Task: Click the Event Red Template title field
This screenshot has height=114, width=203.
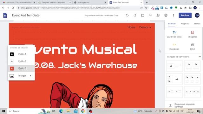Action: click(x=26, y=15)
